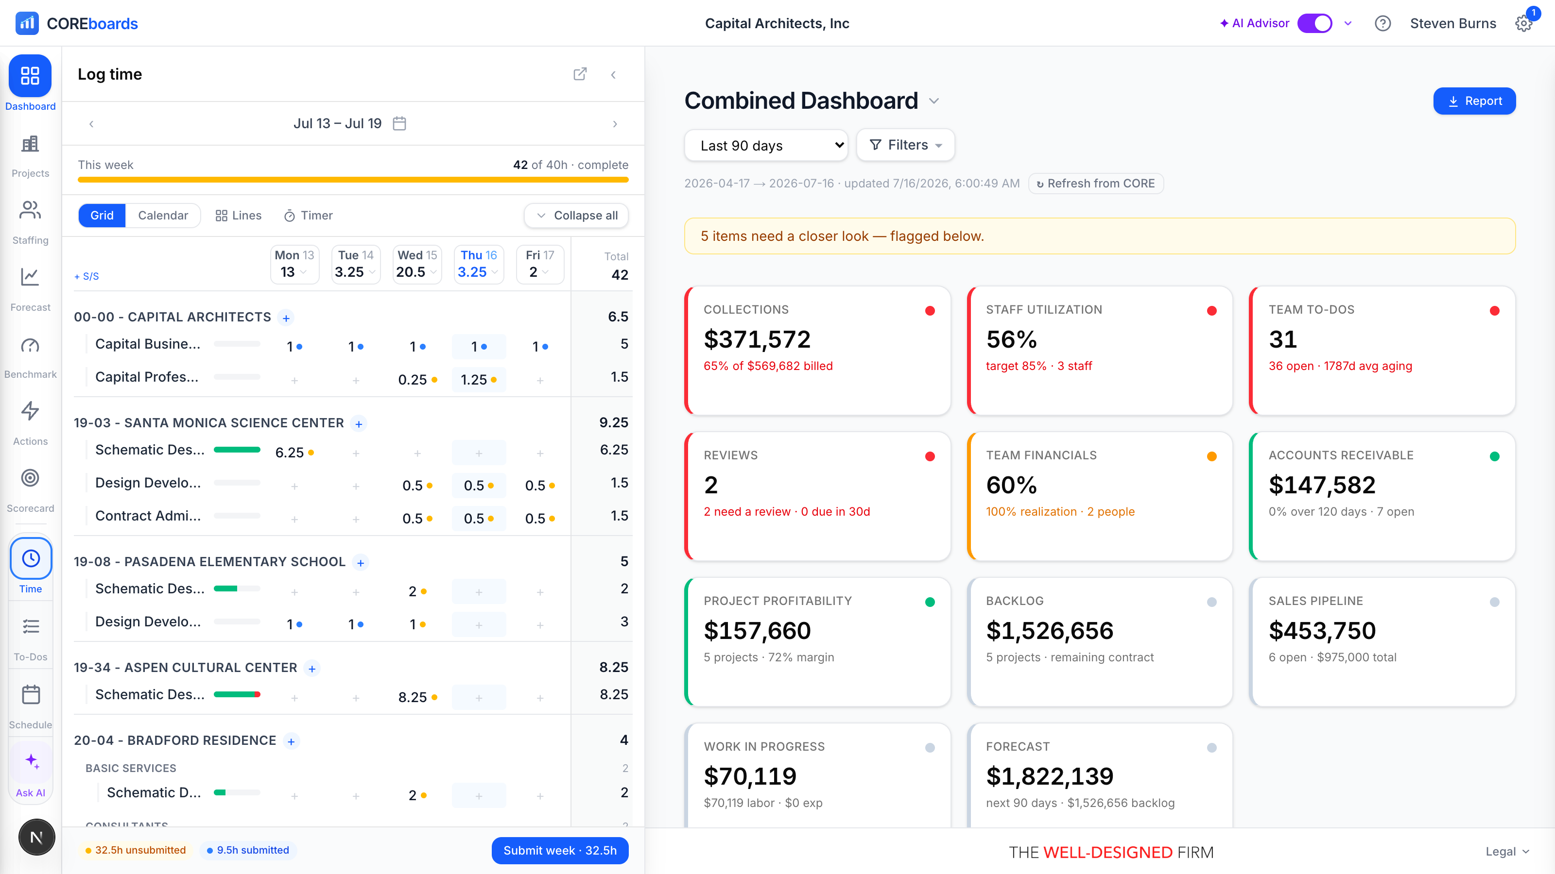Screen dimensions: 1555x874
Task: Expand the Wed 15 day column
Action: [417, 264]
